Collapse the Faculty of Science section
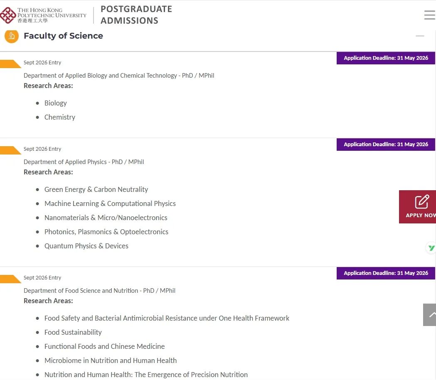 tap(420, 36)
